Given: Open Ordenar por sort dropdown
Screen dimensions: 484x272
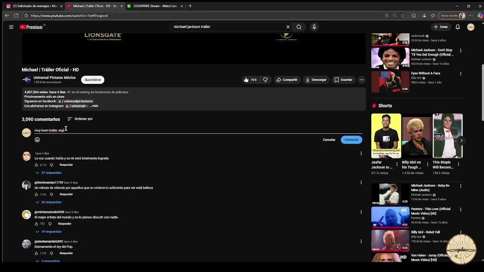Looking at the screenshot, I should click(x=80, y=119).
